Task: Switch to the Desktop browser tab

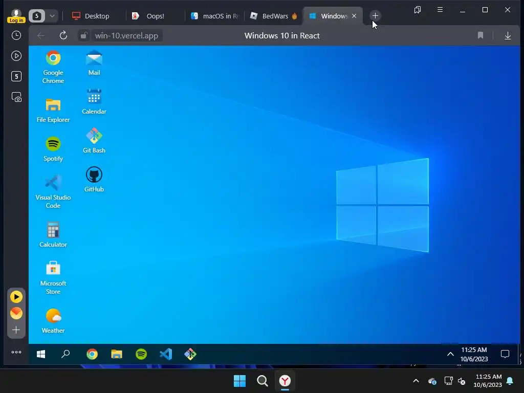Action: [x=92, y=16]
